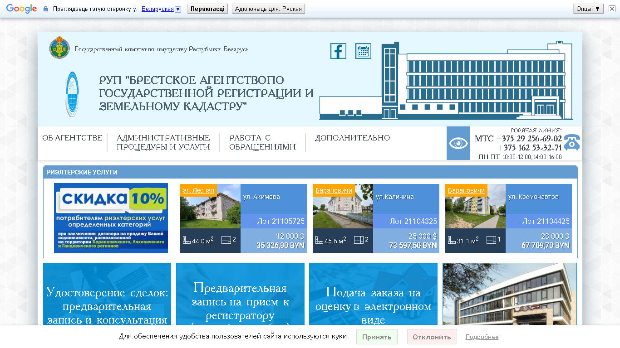
Task: Click the number +375 162 53-32-71
Action: 530,148
